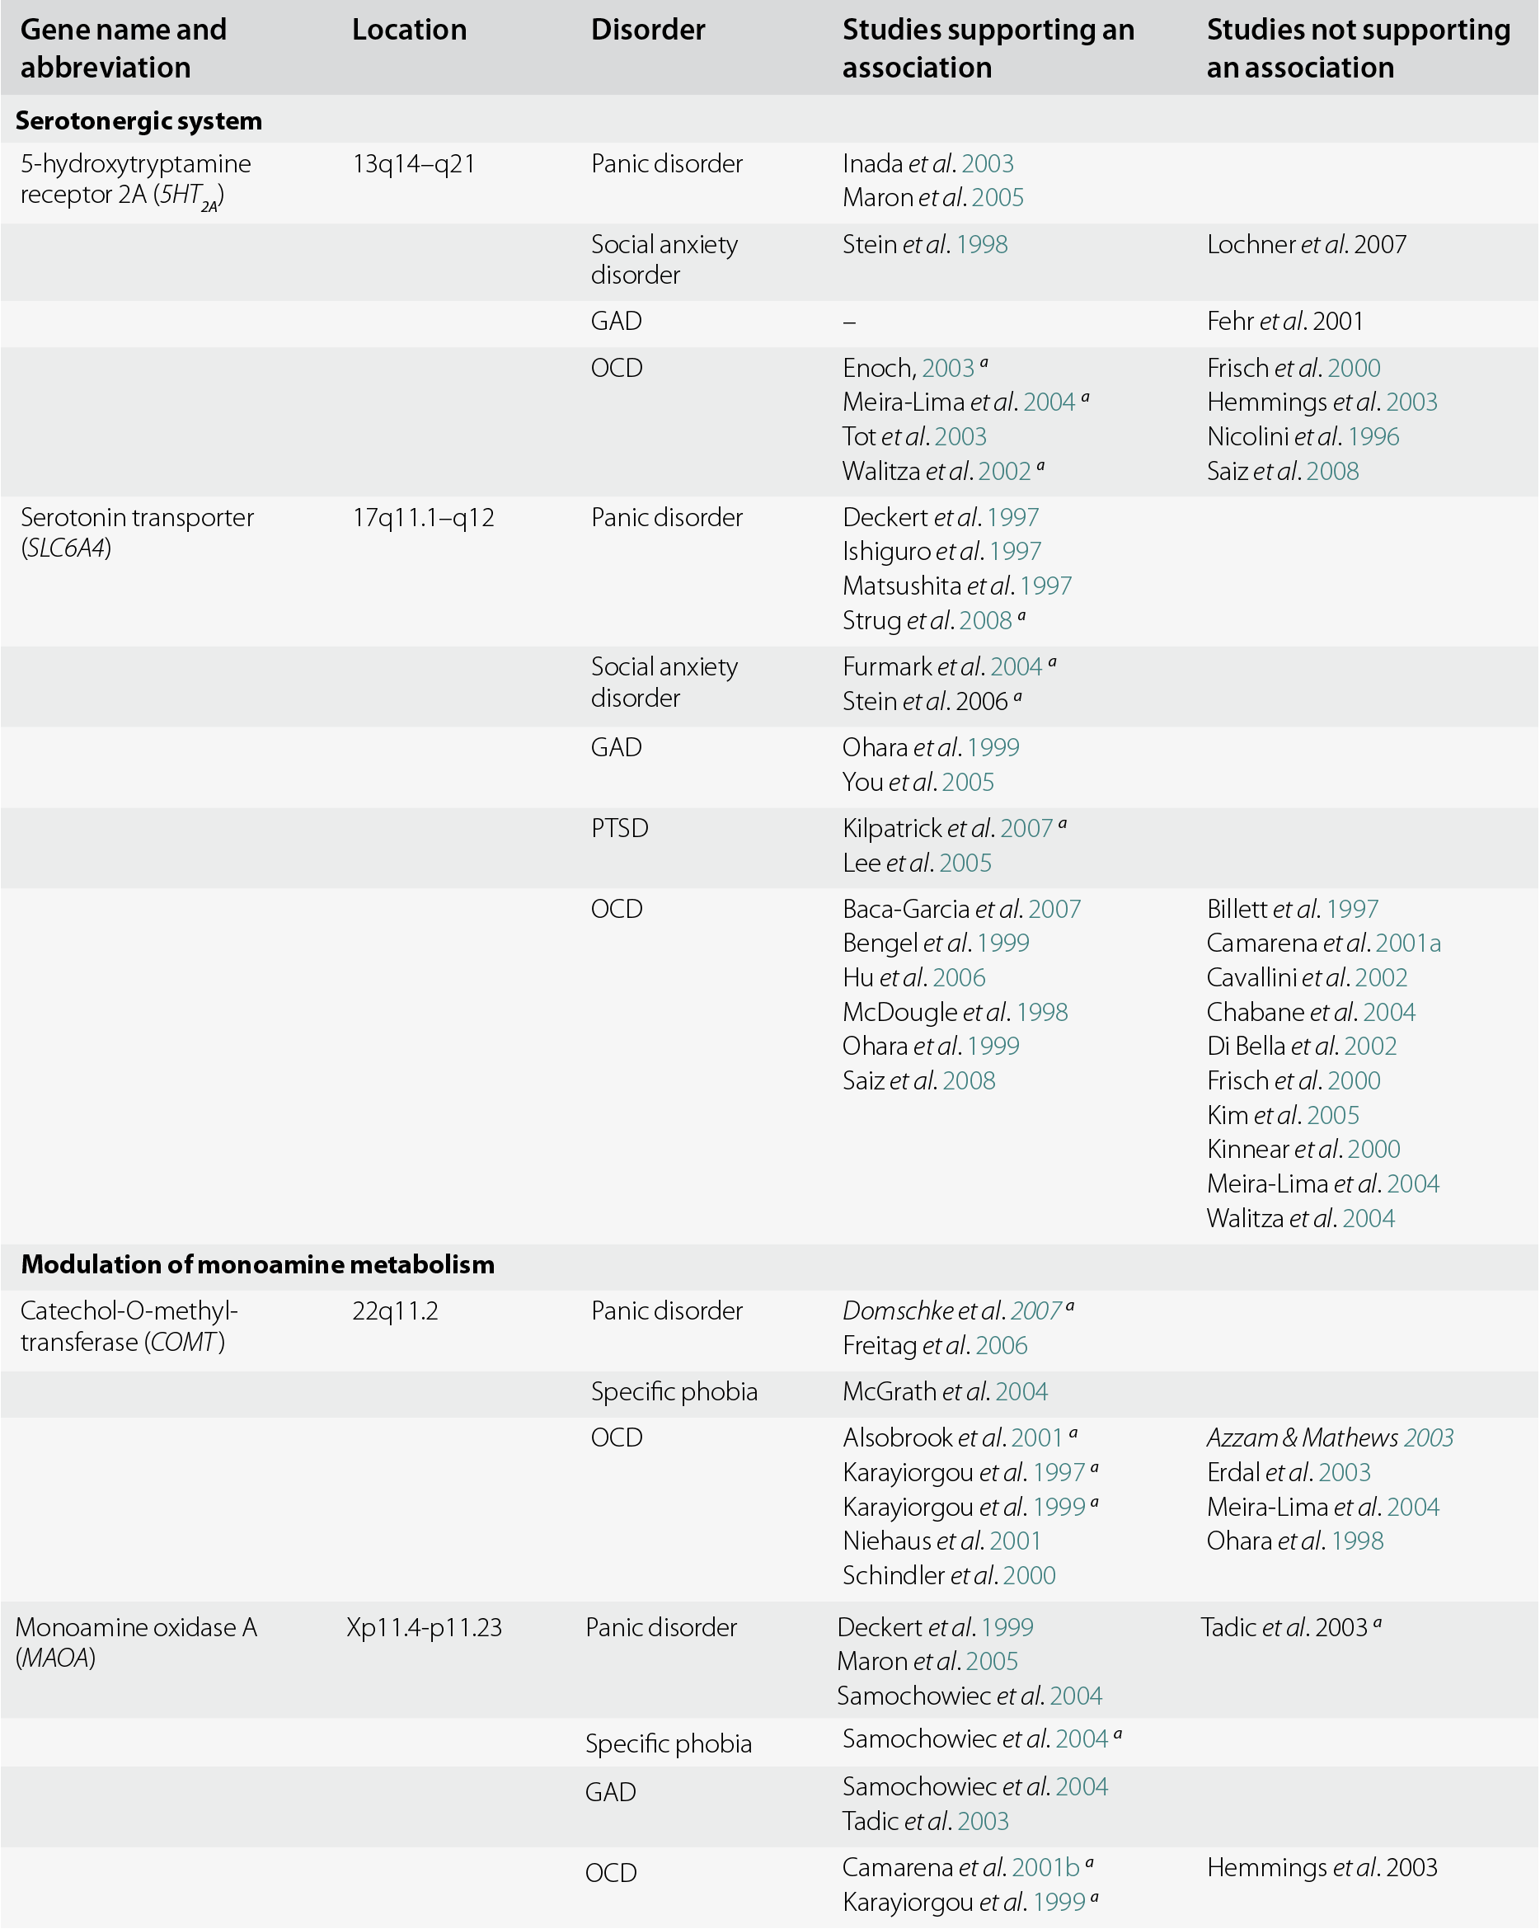Image resolution: width=1540 pixels, height=1929 pixels.
Task: Open the Inada et al. 2003 citation
Action: (988, 165)
